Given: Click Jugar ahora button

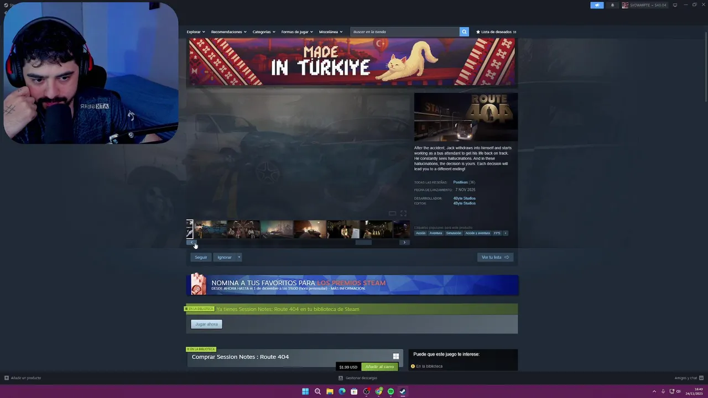Looking at the screenshot, I should click(206, 324).
